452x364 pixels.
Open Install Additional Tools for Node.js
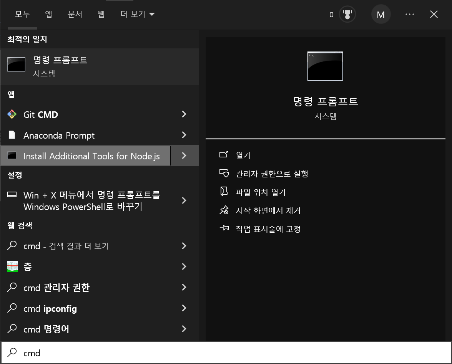click(x=86, y=156)
